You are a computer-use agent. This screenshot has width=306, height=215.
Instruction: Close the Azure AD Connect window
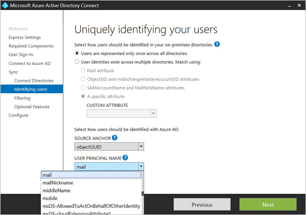299,5
